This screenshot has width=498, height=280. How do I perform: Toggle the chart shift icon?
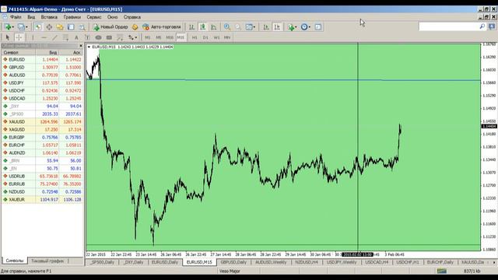(x=277, y=27)
